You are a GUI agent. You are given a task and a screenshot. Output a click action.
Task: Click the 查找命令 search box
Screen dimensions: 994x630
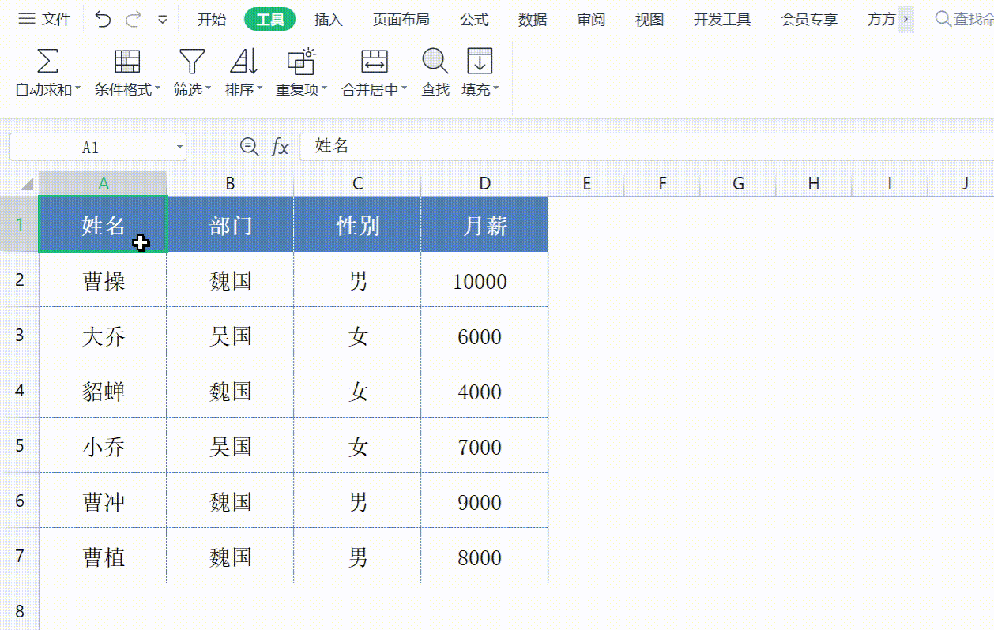click(x=963, y=20)
